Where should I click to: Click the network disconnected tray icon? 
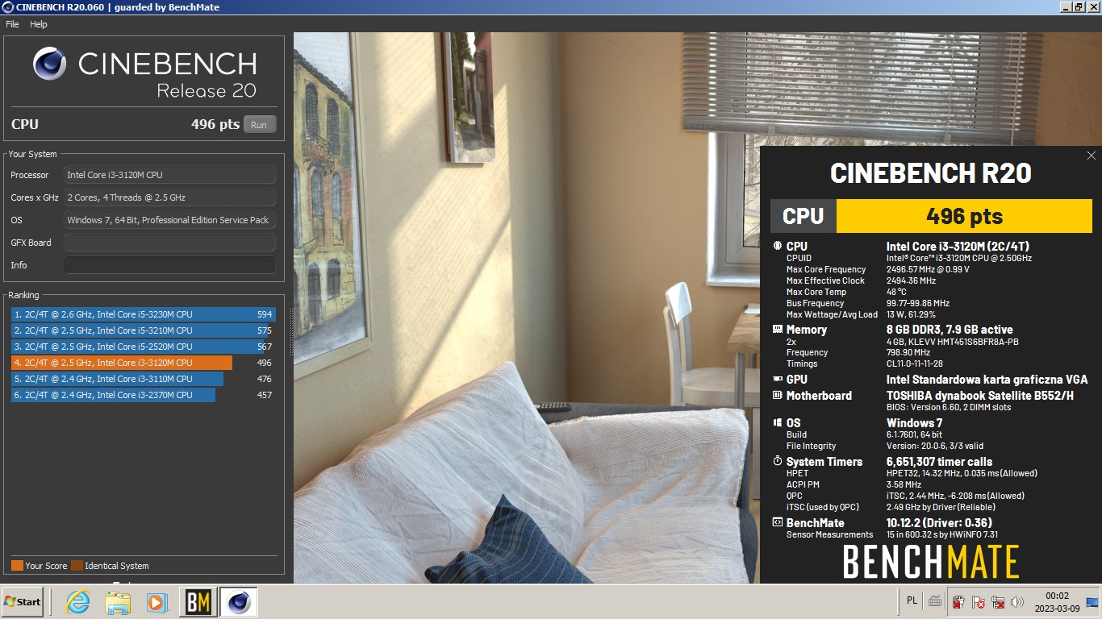tap(998, 602)
